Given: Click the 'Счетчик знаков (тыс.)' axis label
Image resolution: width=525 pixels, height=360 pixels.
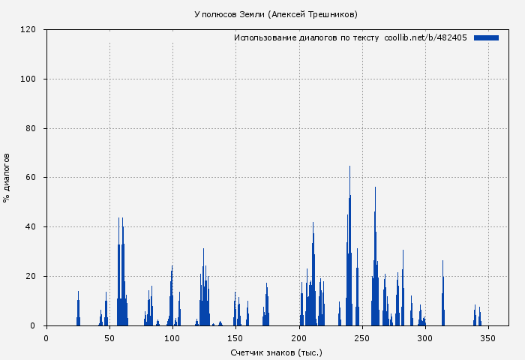Looking at the screenshot, I should (276, 352).
